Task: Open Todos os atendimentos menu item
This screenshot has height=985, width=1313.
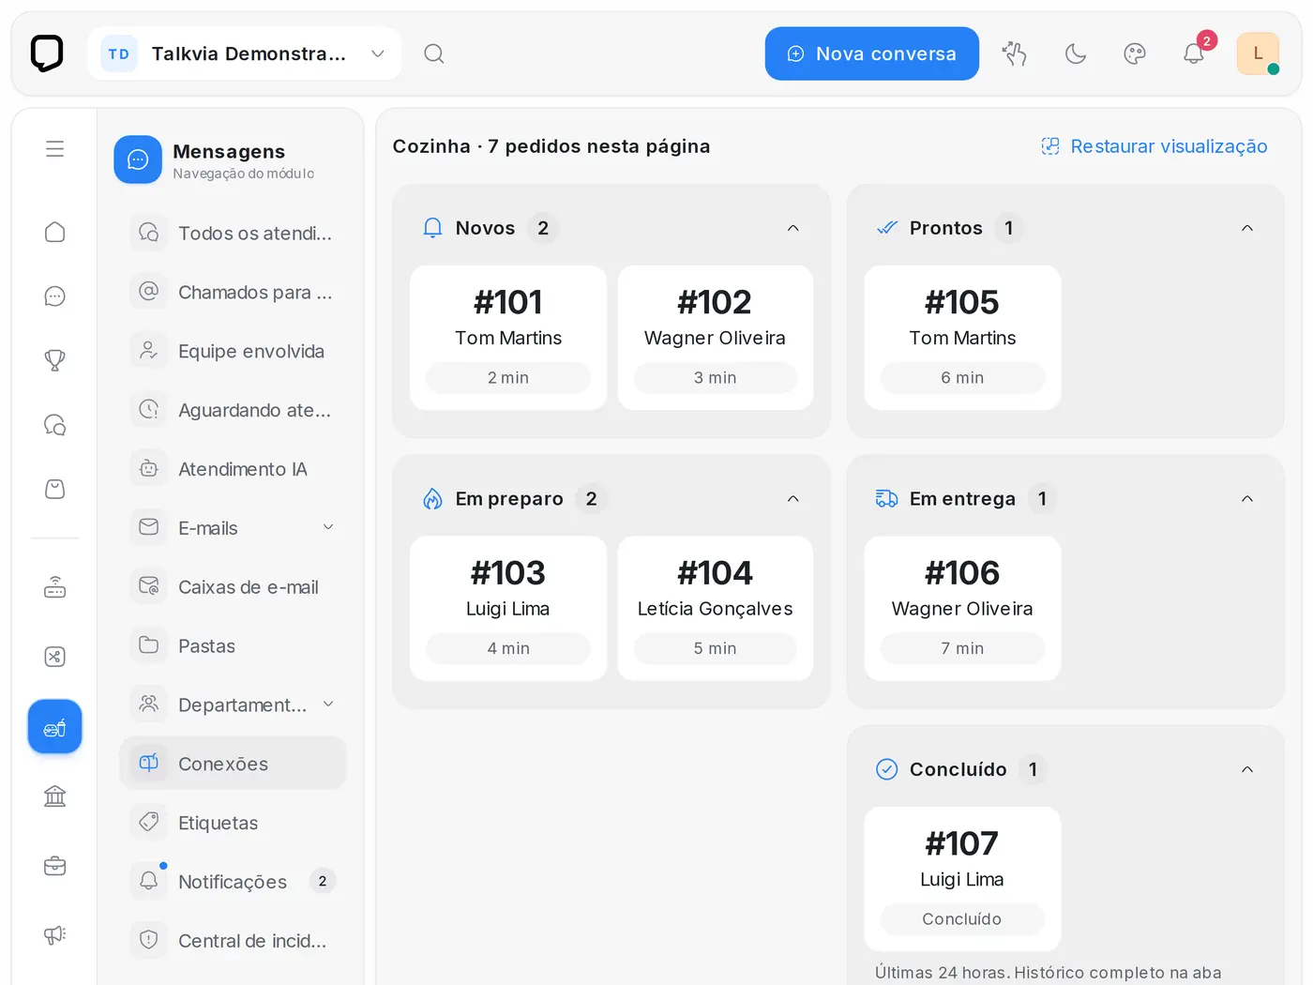Action: (x=233, y=233)
